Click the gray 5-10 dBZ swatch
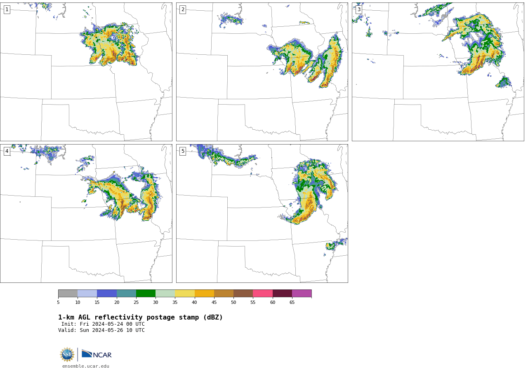528x371 pixels. click(68, 294)
